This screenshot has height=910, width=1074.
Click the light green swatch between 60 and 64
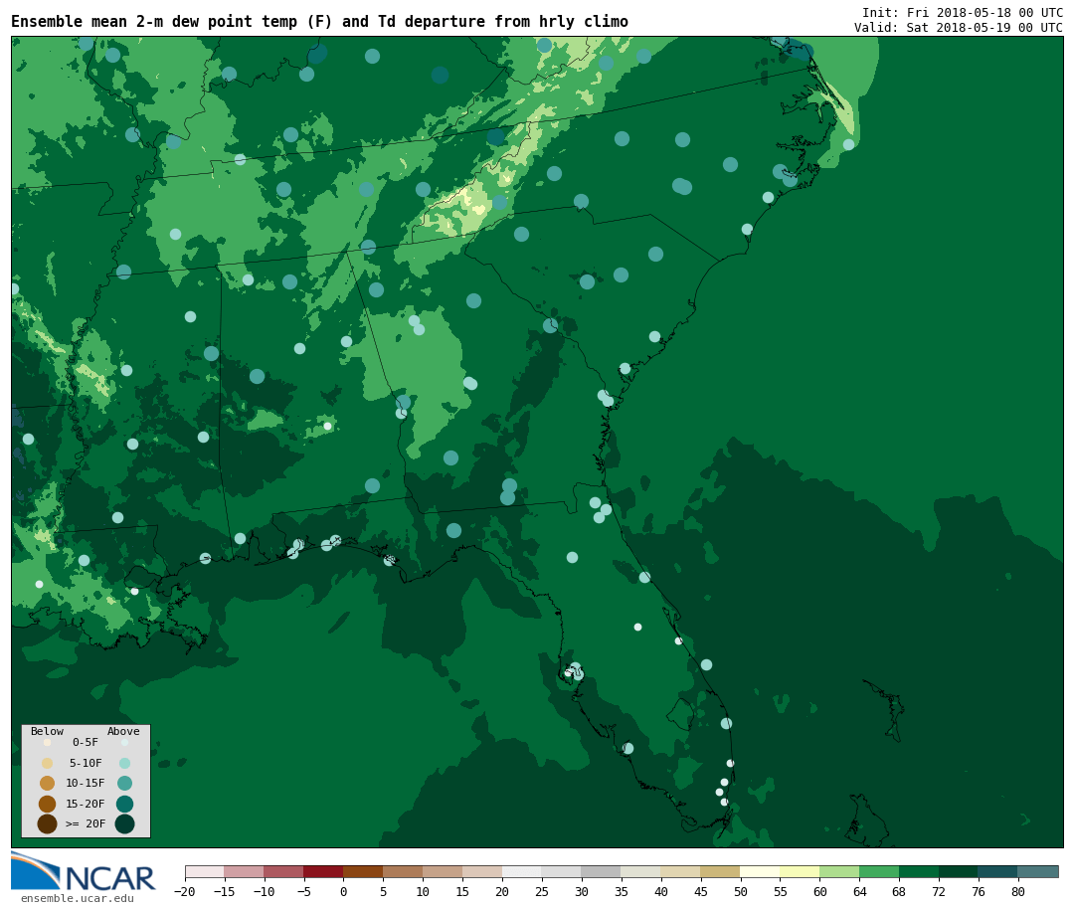coord(840,871)
